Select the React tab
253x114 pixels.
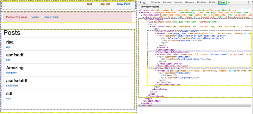pos(222,2)
